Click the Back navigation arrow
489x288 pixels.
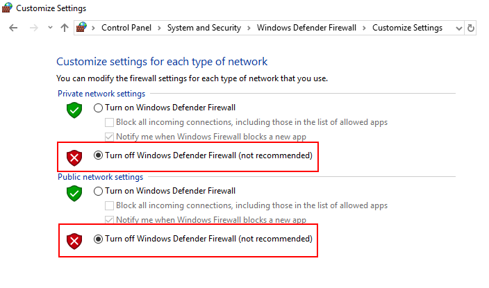14,28
